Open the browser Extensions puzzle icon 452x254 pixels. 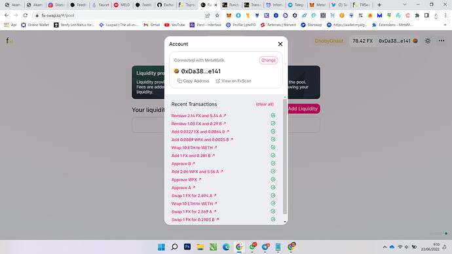coord(417,16)
